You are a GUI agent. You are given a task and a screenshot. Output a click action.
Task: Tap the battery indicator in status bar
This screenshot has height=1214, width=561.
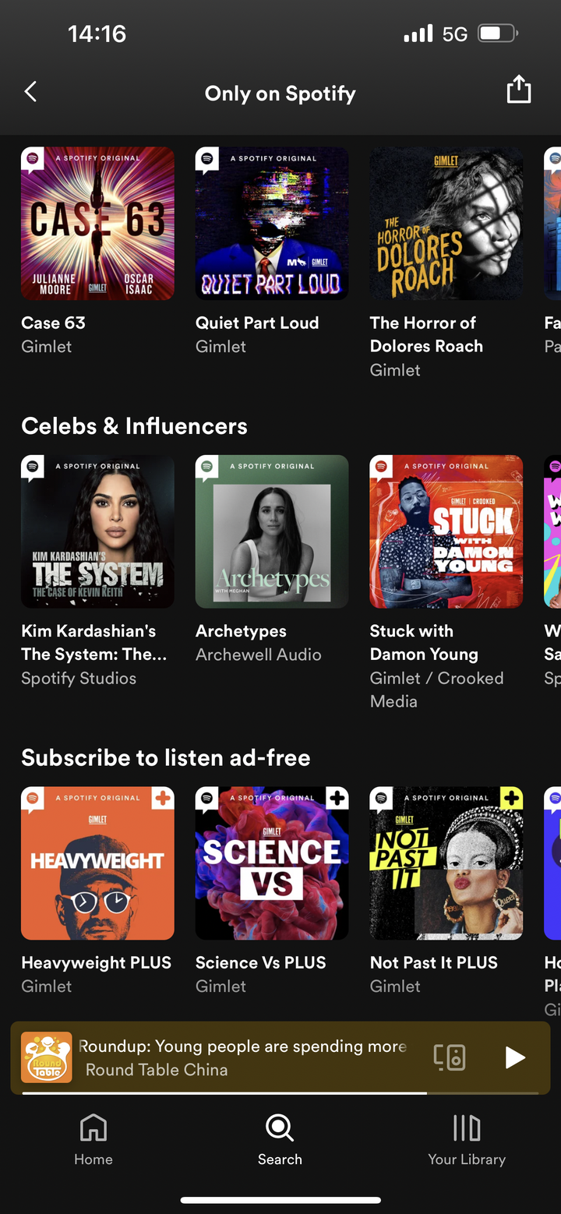[x=498, y=34]
